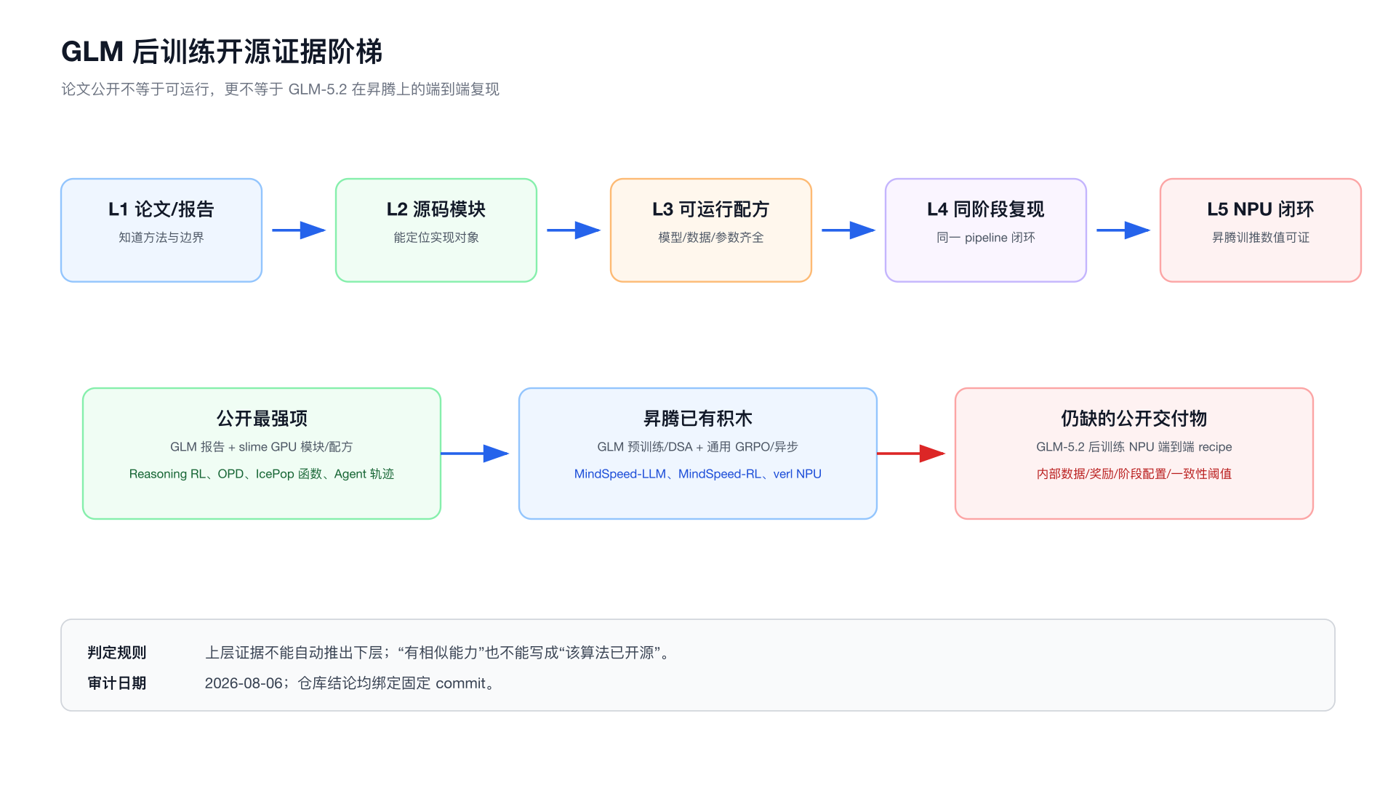Click the red line "内部数据/奖励/阶段配置/一致性阈值"

1134,474
